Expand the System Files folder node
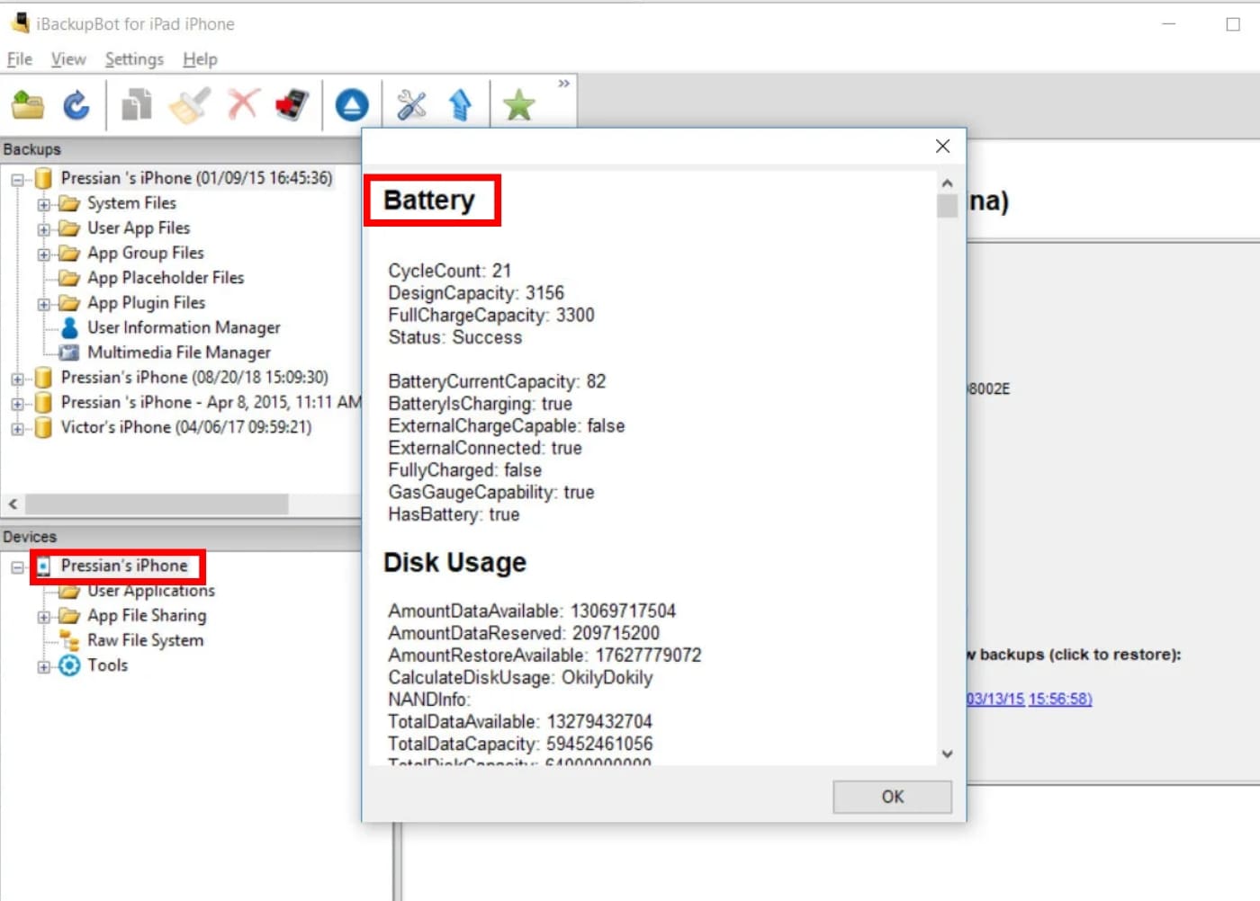The width and height of the screenshot is (1260, 901). [x=43, y=204]
